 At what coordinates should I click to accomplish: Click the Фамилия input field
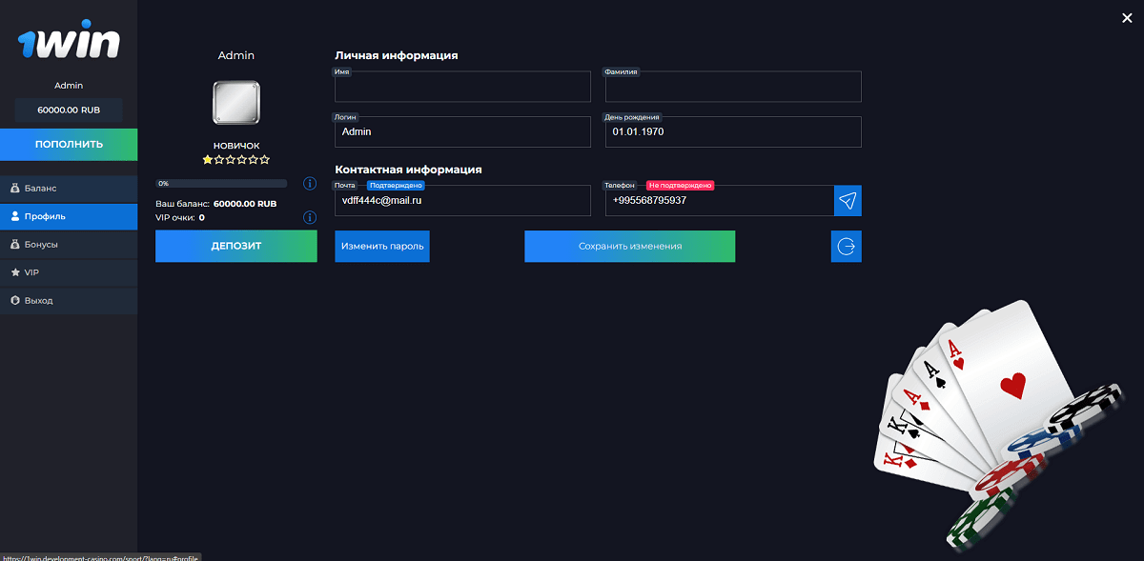733,87
